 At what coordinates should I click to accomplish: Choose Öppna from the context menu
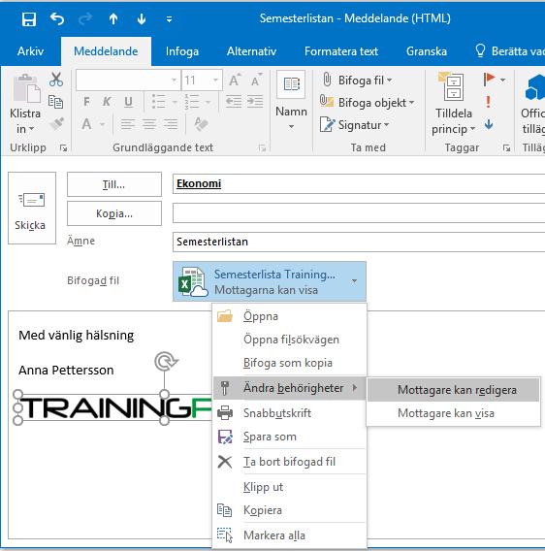[x=289, y=316]
